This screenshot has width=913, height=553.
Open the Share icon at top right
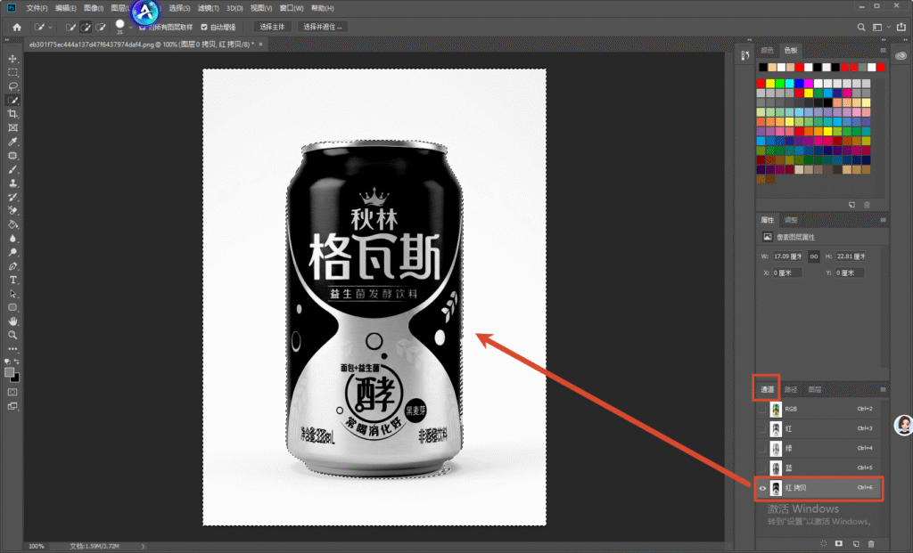901,27
